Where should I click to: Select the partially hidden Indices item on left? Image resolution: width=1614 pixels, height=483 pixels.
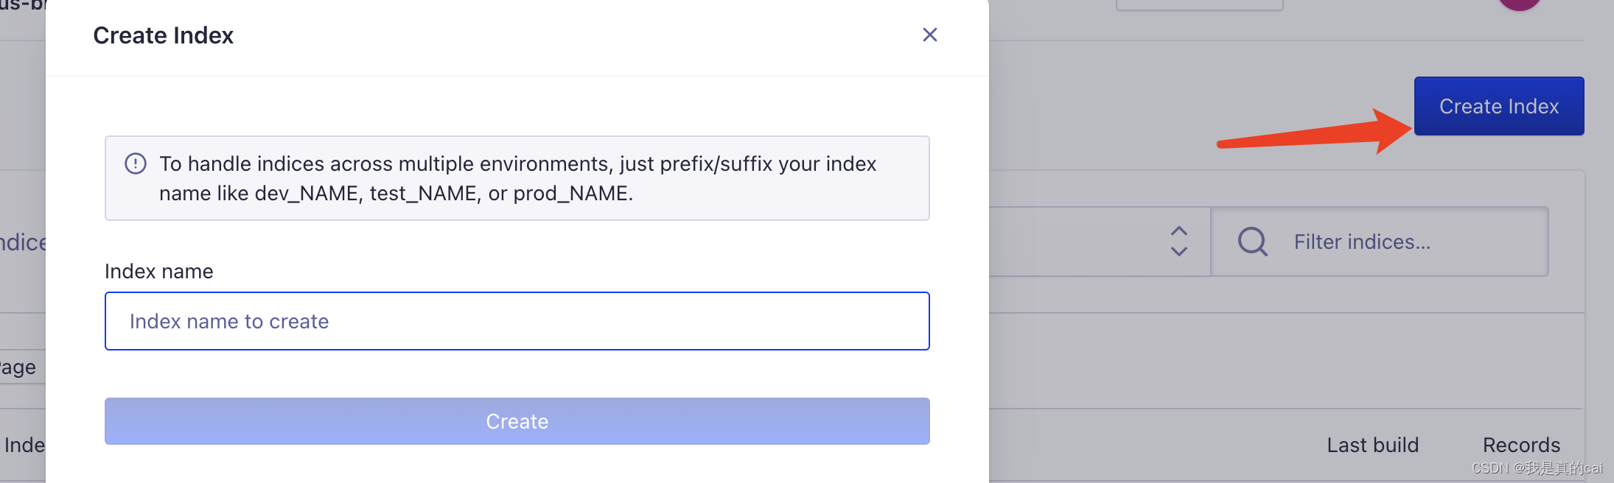(x=22, y=242)
